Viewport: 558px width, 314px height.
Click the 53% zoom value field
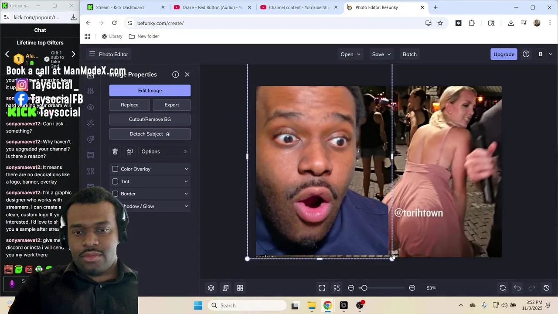(x=431, y=288)
